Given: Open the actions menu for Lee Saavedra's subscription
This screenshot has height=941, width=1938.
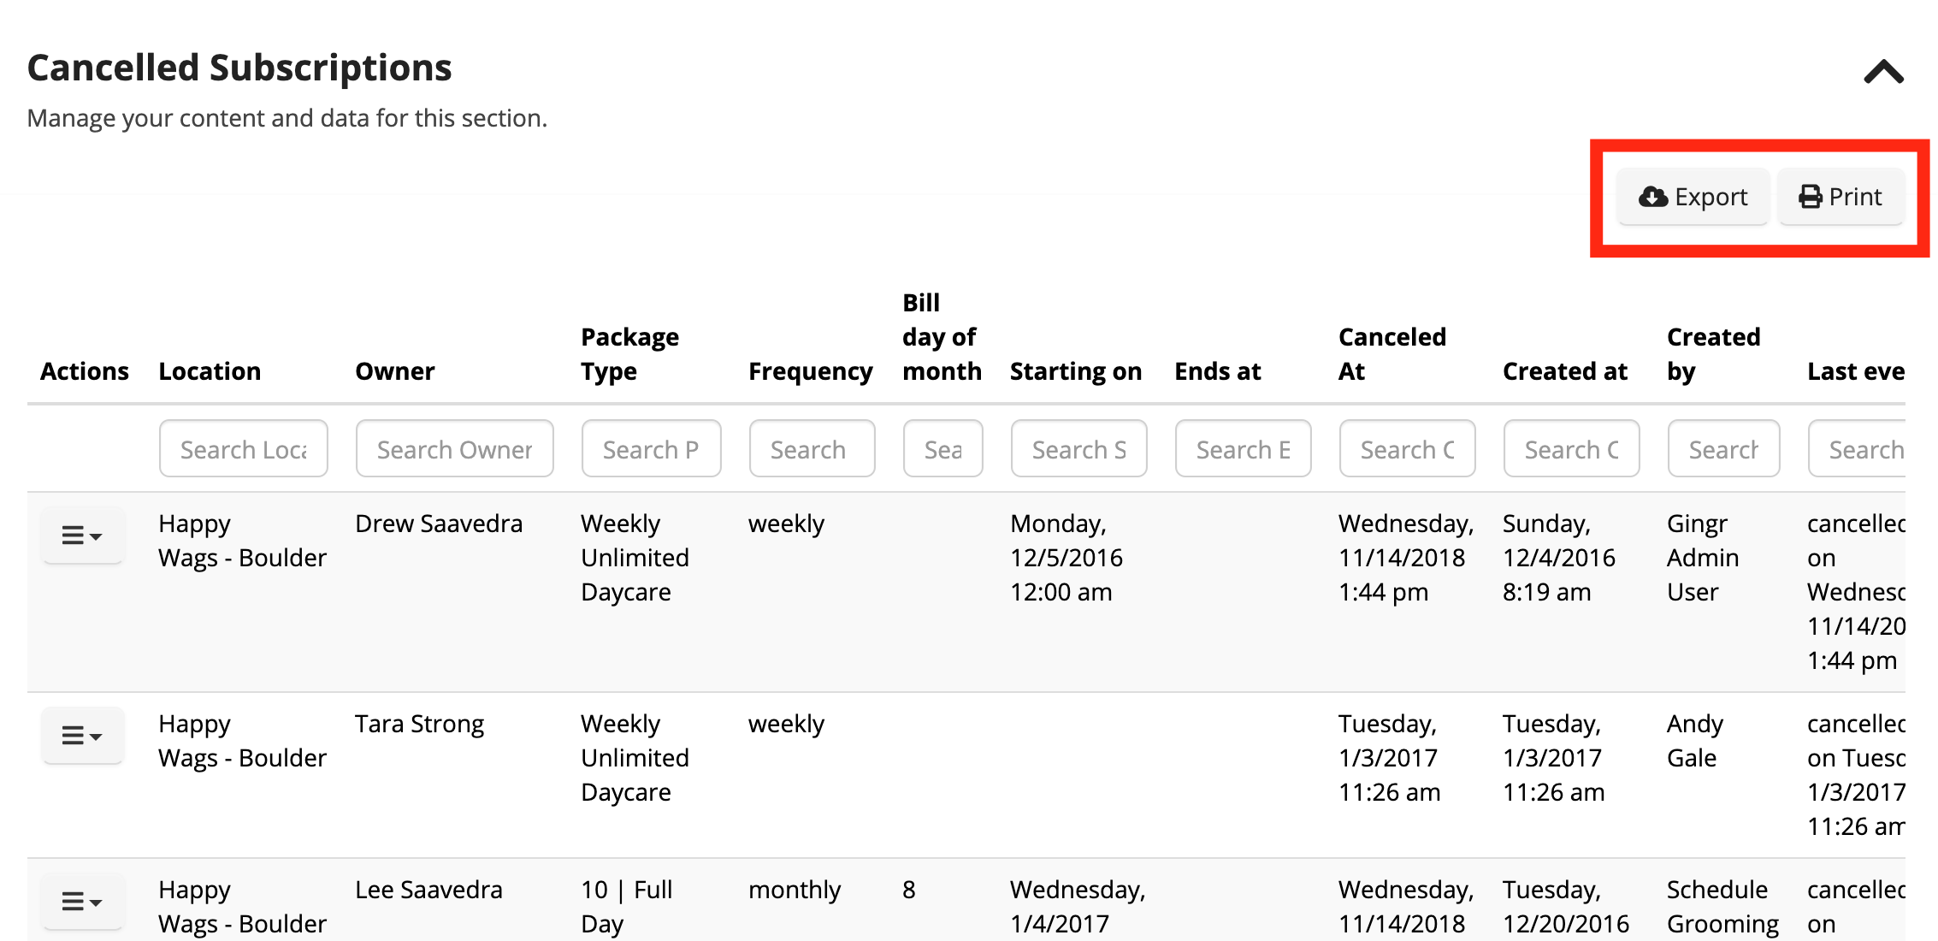Looking at the screenshot, I should tap(82, 901).
